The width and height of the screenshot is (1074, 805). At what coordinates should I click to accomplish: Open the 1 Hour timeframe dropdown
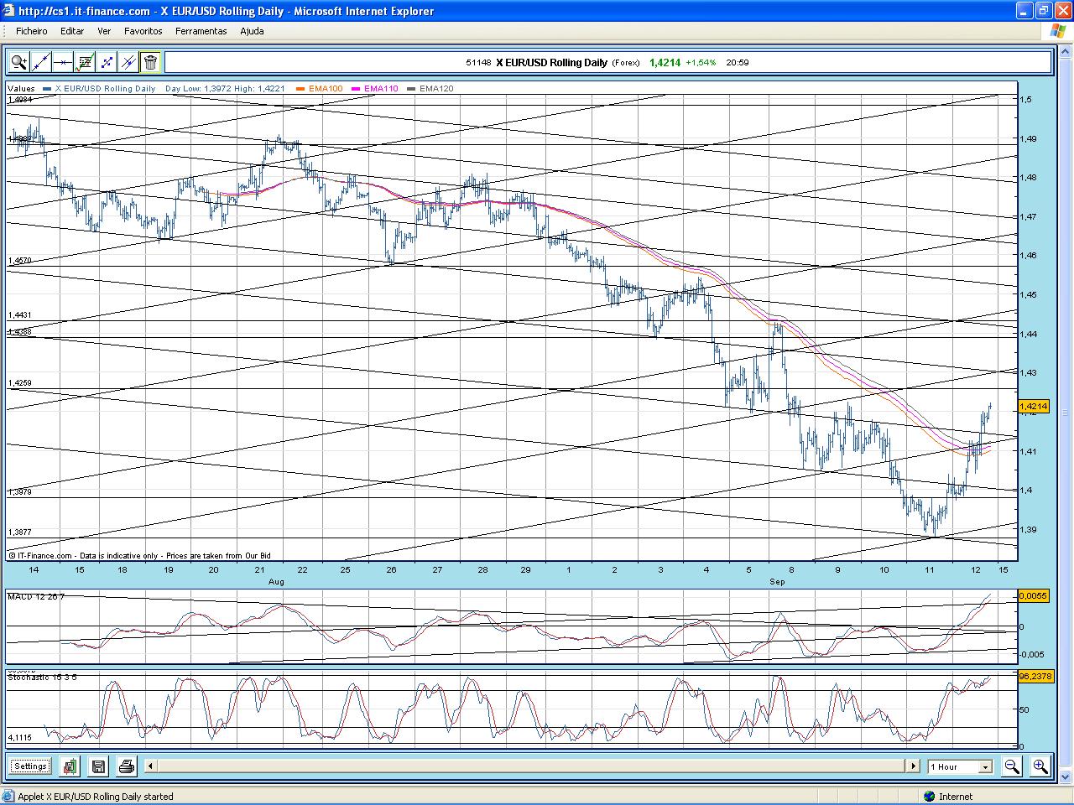(960, 766)
